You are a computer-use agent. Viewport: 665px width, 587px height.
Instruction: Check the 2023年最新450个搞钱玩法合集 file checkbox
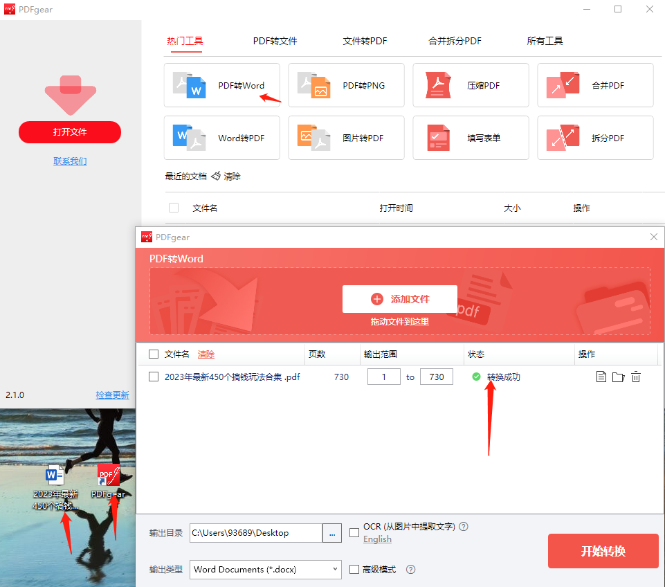point(154,377)
